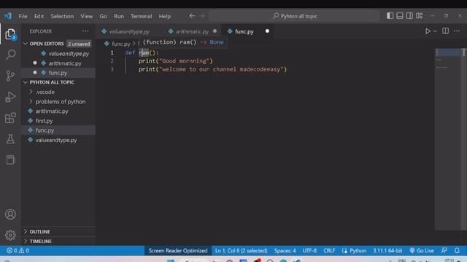Select interpreter 3.11.1 64-bit
Screen dimensions: 467x262
pyautogui.click(x=387, y=250)
